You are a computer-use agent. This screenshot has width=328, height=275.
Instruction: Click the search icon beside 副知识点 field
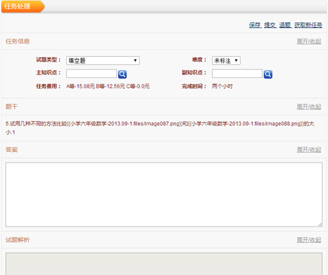click(x=268, y=74)
